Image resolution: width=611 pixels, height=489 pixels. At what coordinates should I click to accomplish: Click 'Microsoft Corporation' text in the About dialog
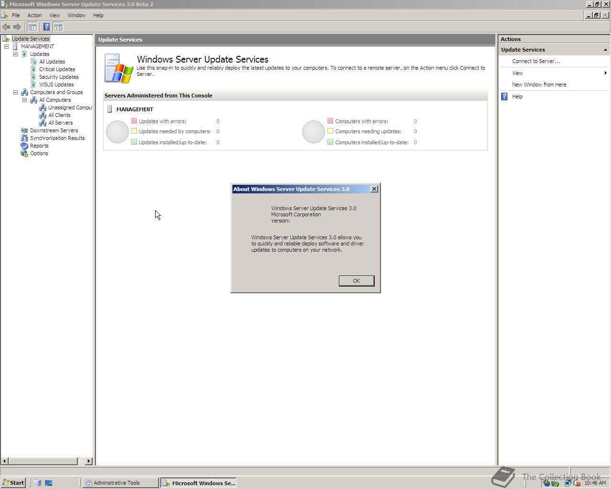296,214
